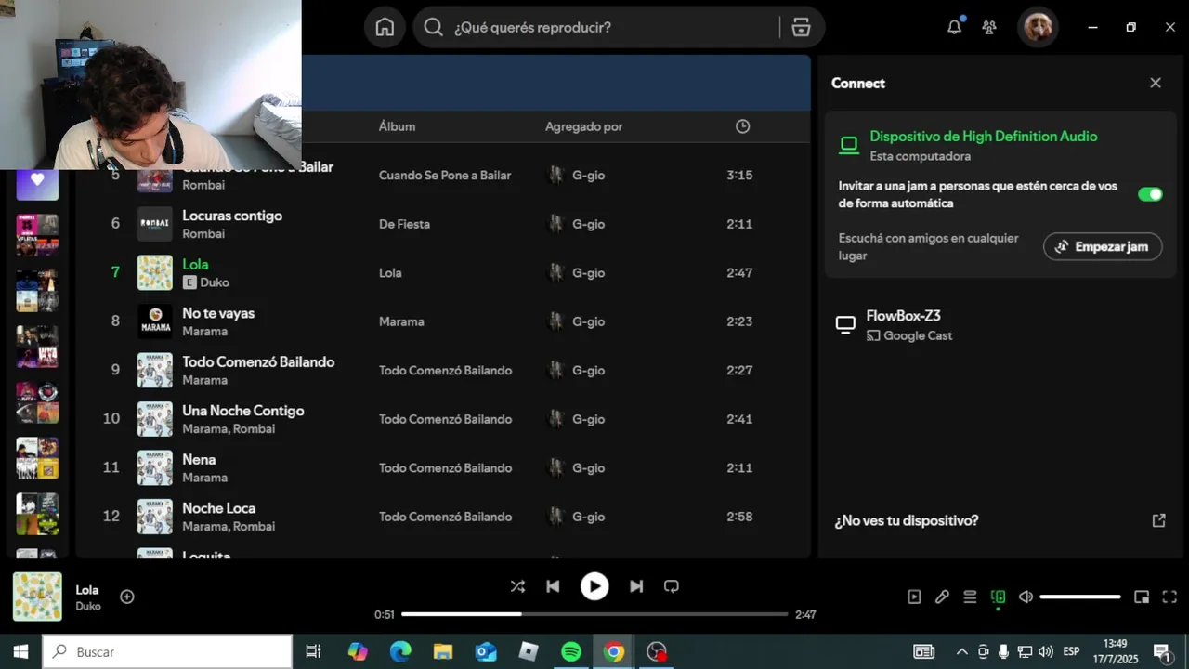Open the Lola album link in row 7
This screenshot has width=1189, height=669.
click(390, 272)
